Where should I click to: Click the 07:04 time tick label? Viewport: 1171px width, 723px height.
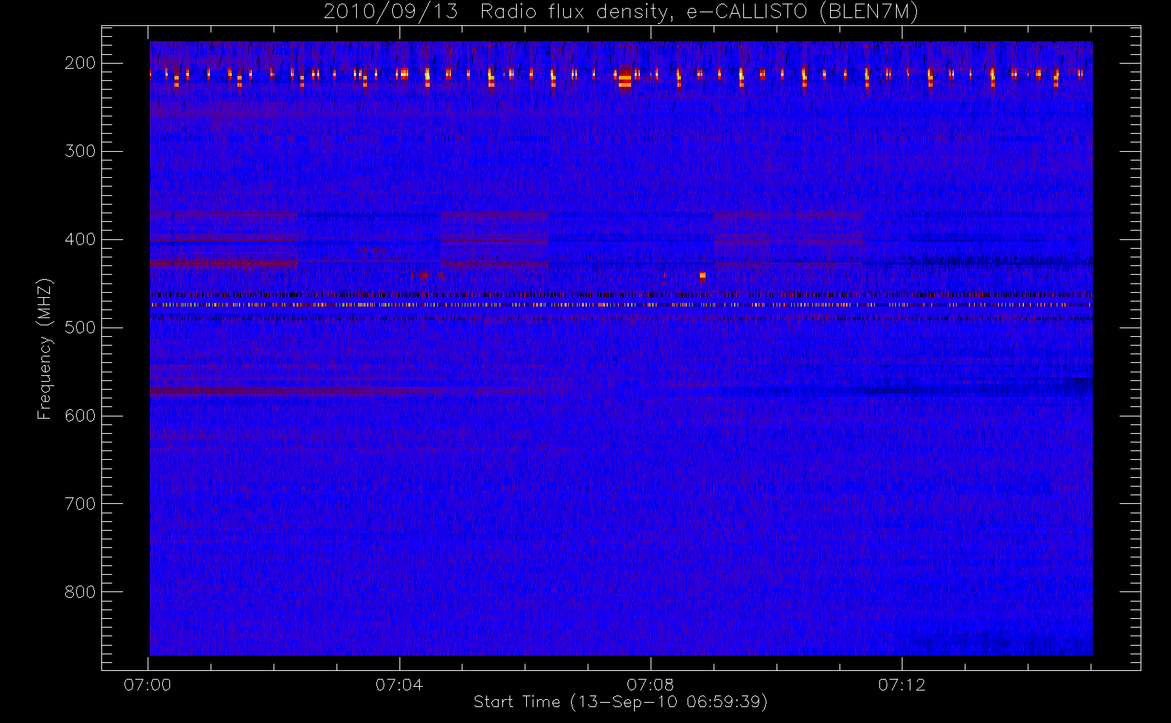click(x=399, y=685)
